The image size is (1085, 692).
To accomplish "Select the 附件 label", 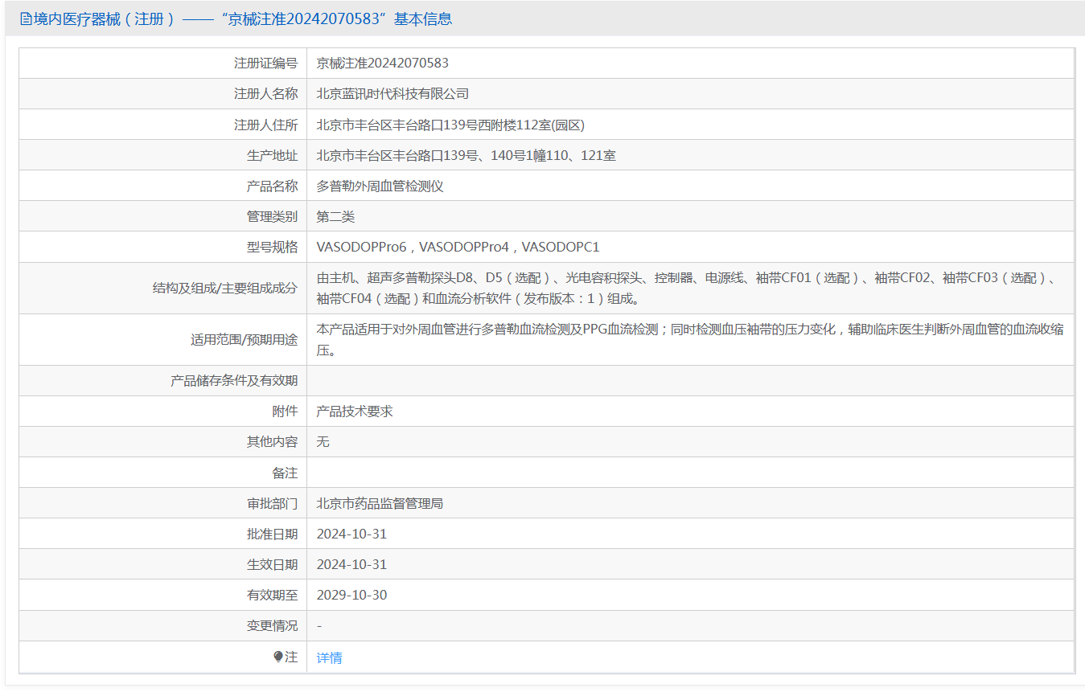I will click(x=285, y=411).
